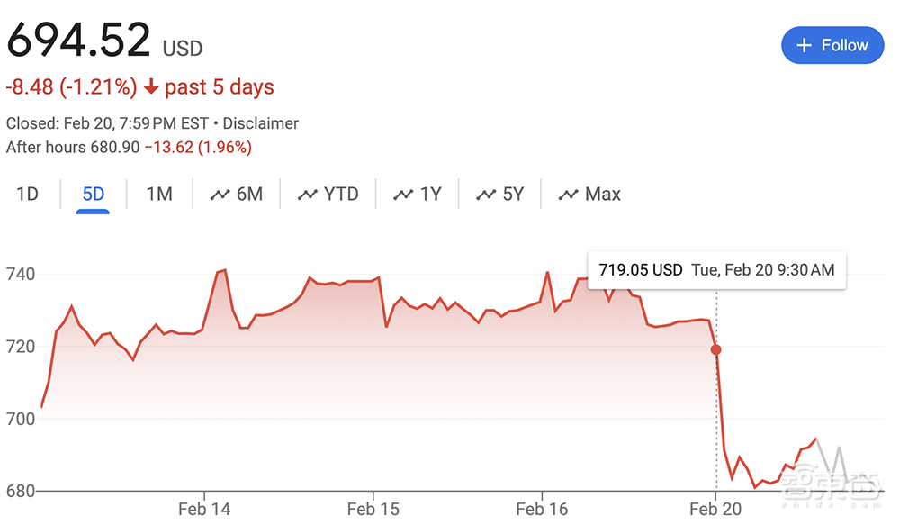Click the trend icon beside 1Y
This screenshot has width=900, height=525.
403,195
